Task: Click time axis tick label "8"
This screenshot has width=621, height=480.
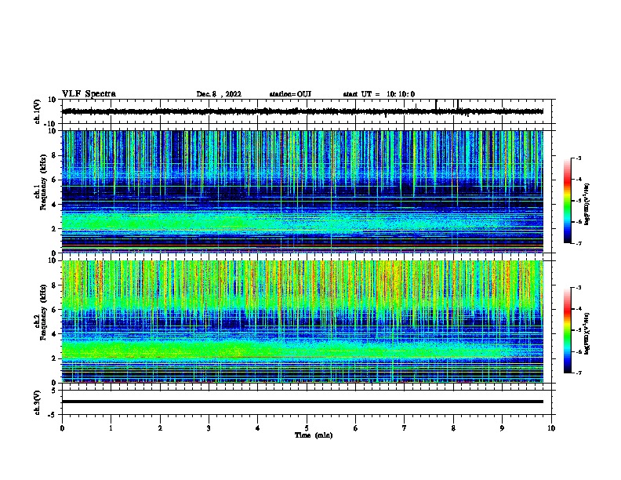Action: pos(453,428)
